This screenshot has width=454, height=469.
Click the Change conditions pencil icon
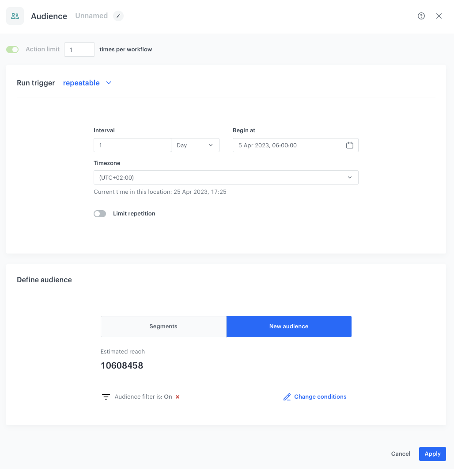(287, 397)
